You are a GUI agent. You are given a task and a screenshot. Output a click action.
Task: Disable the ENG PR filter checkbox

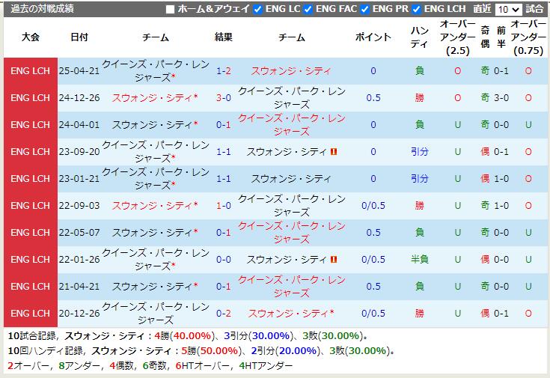(365, 10)
